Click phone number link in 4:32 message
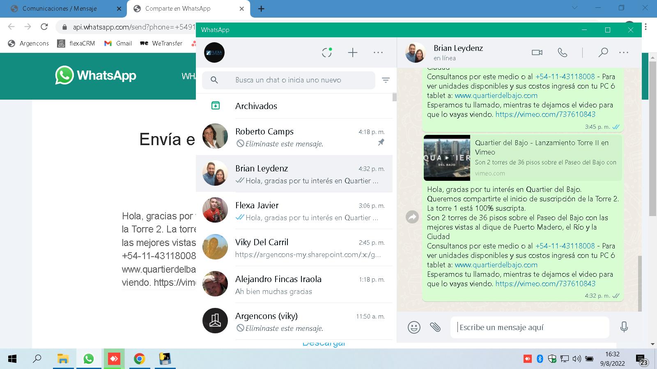This screenshot has height=369, width=657. coord(565,246)
